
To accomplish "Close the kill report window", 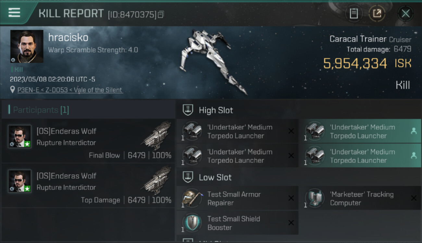I will click(x=405, y=14).
